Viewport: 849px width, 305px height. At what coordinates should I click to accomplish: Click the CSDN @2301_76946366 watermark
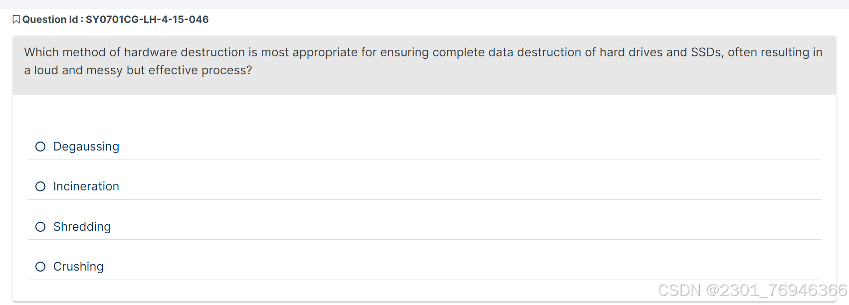(x=752, y=290)
